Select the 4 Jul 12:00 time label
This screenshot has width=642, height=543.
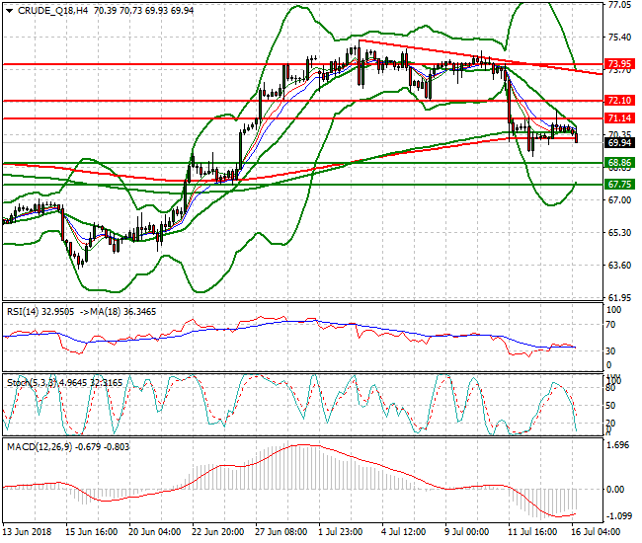pos(404,532)
